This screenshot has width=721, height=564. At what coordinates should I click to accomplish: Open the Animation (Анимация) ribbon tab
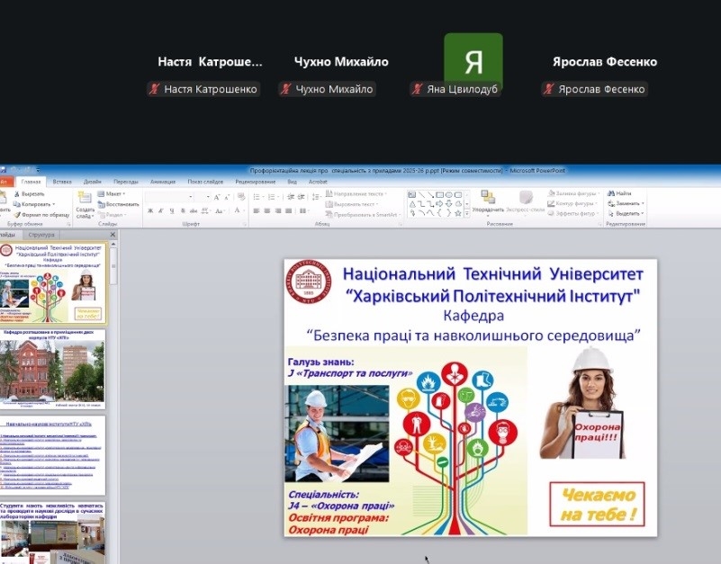tap(163, 181)
